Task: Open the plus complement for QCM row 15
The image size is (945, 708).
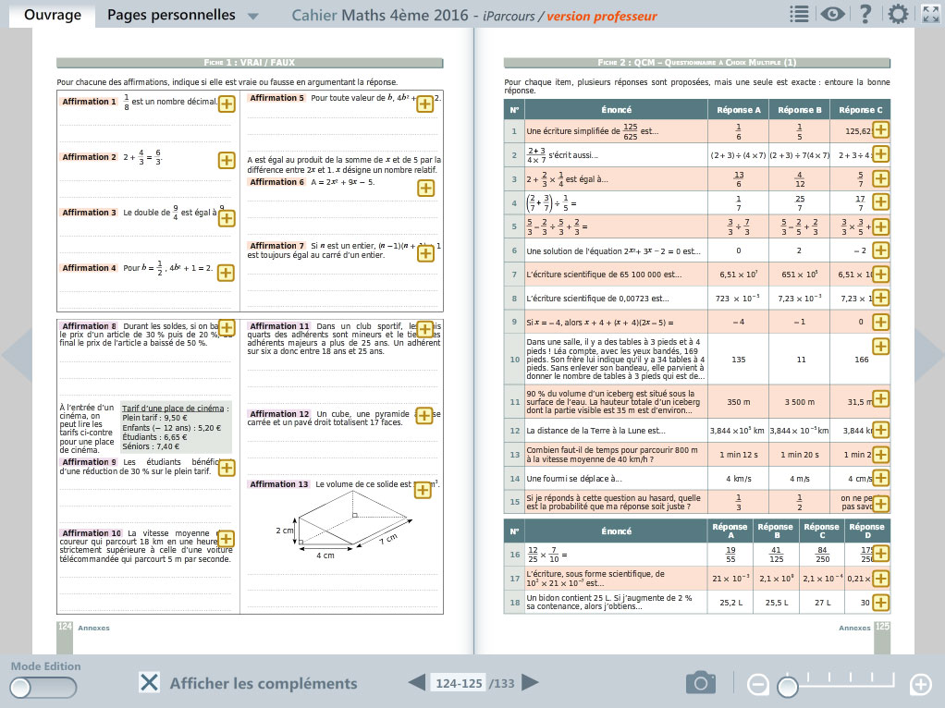Action: 880,503
